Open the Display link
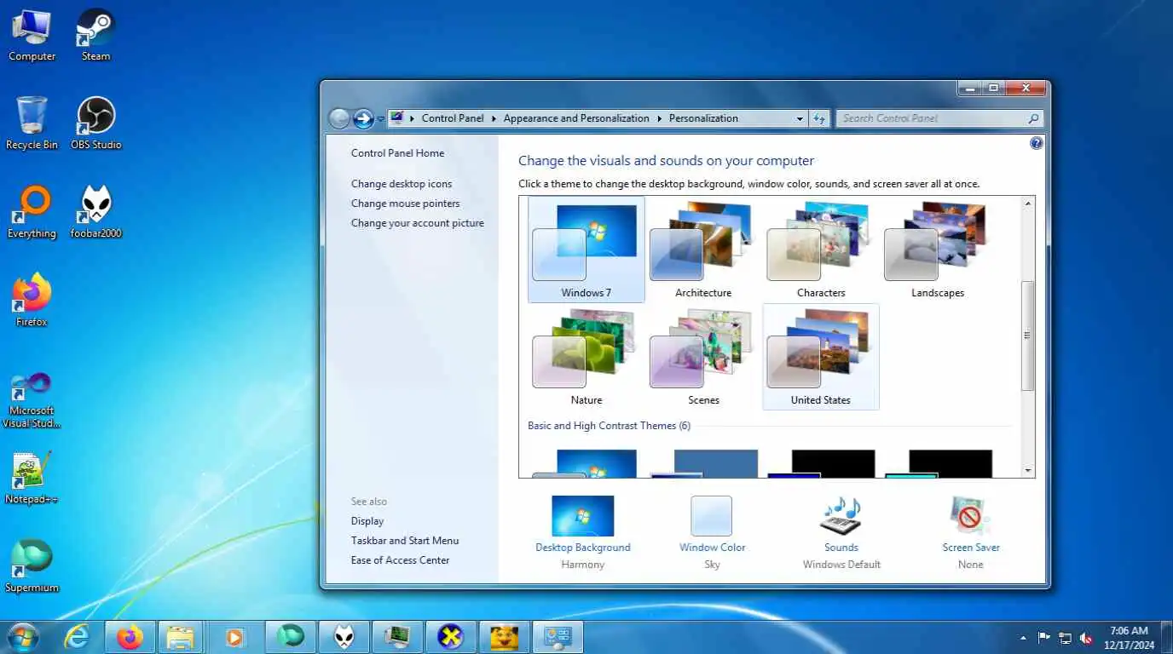The width and height of the screenshot is (1173, 654). tap(367, 521)
